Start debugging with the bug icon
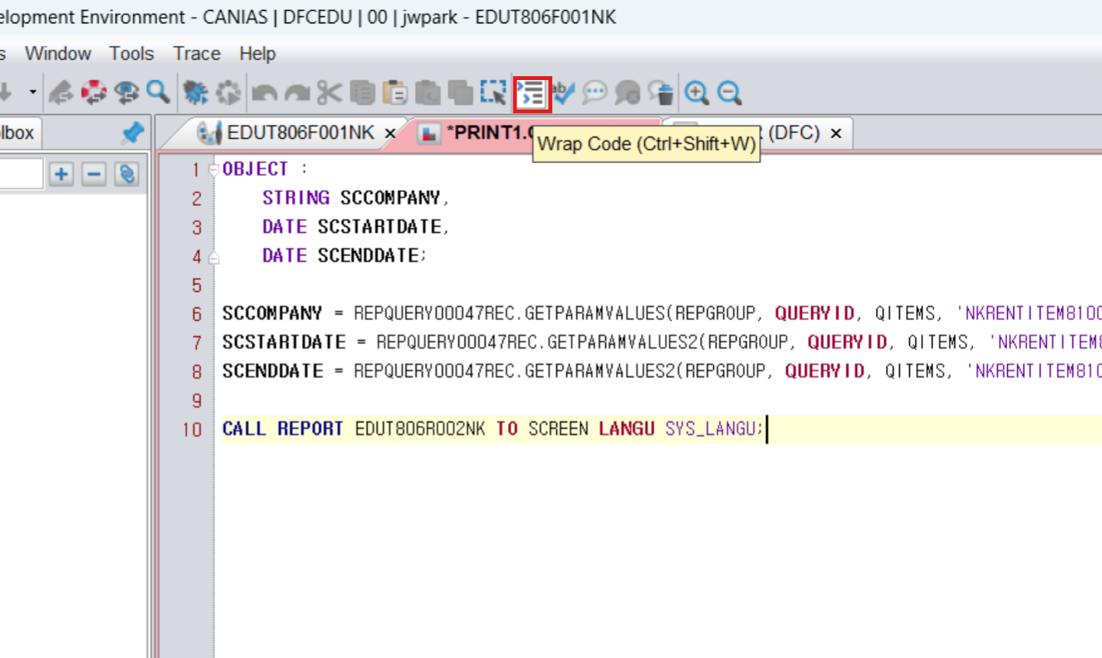The image size is (1102, 658). point(195,93)
